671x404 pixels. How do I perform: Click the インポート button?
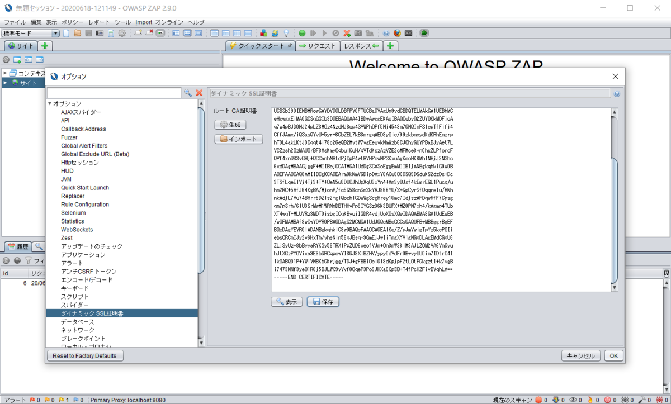click(x=239, y=139)
